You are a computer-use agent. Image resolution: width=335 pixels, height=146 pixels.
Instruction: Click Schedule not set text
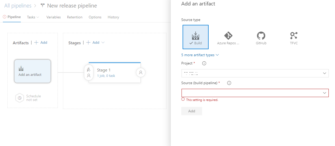pyautogui.click(x=34, y=98)
